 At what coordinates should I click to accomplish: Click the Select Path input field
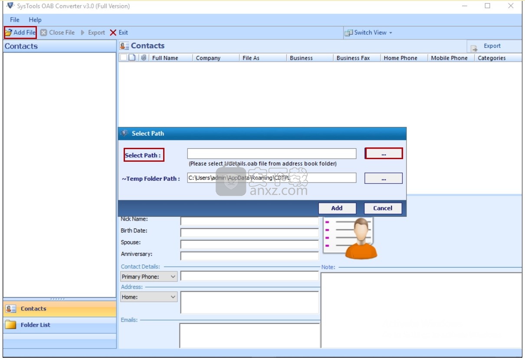(272, 153)
